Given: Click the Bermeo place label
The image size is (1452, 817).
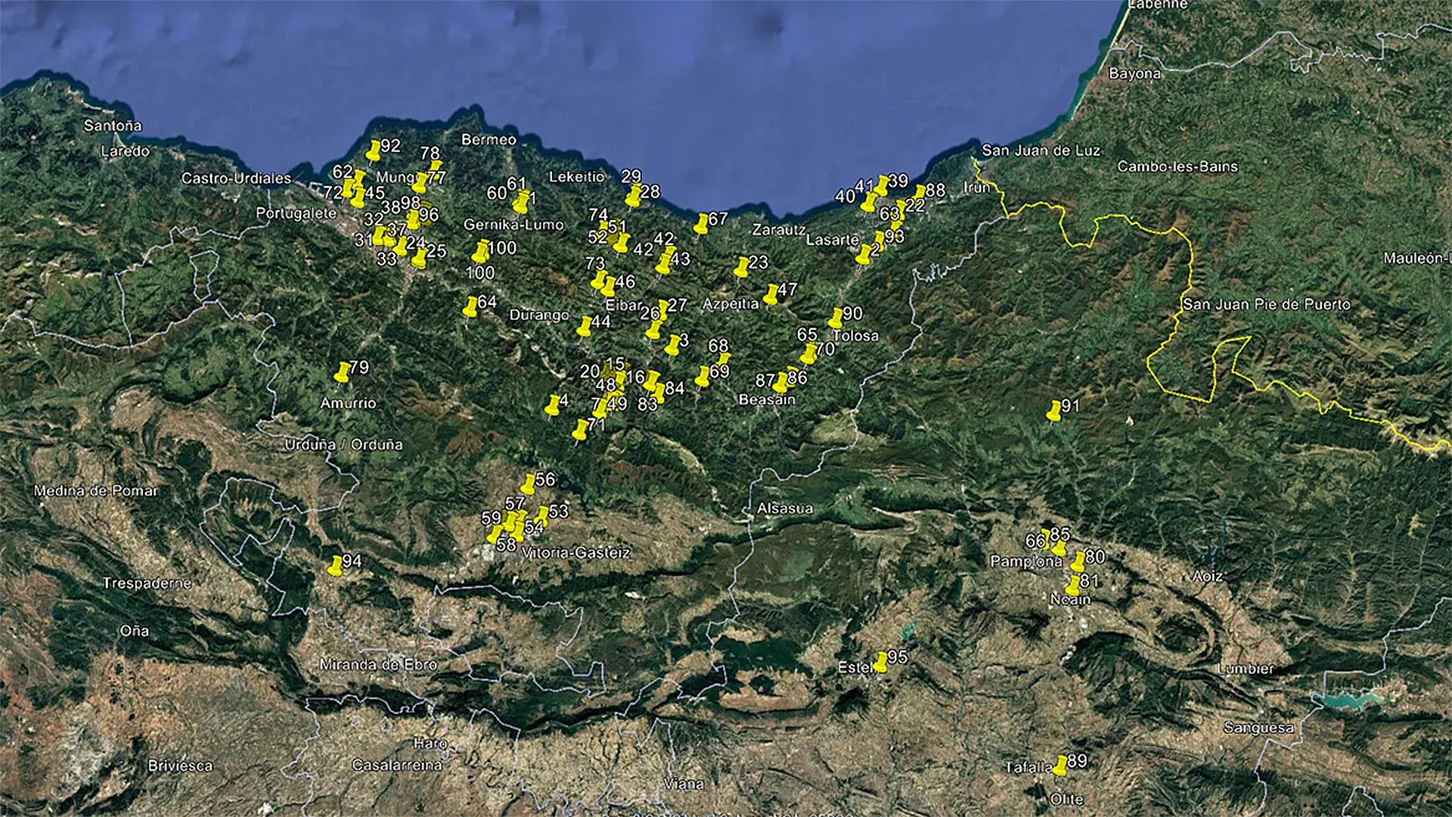Looking at the screenshot, I should tap(489, 140).
